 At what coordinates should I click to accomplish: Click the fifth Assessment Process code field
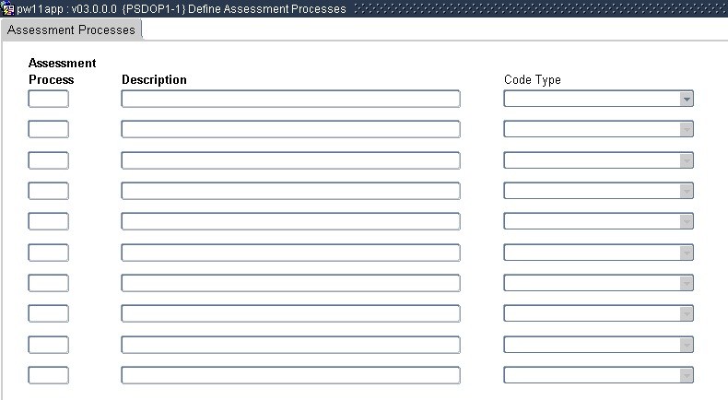click(x=48, y=221)
